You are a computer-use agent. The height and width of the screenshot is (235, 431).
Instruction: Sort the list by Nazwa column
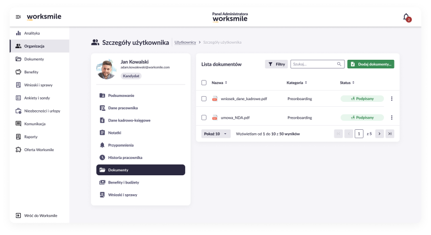tap(219, 83)
